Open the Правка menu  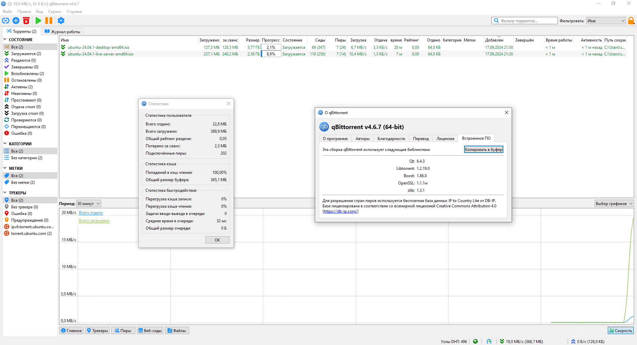pyautogui.click(x=24, y=12)
